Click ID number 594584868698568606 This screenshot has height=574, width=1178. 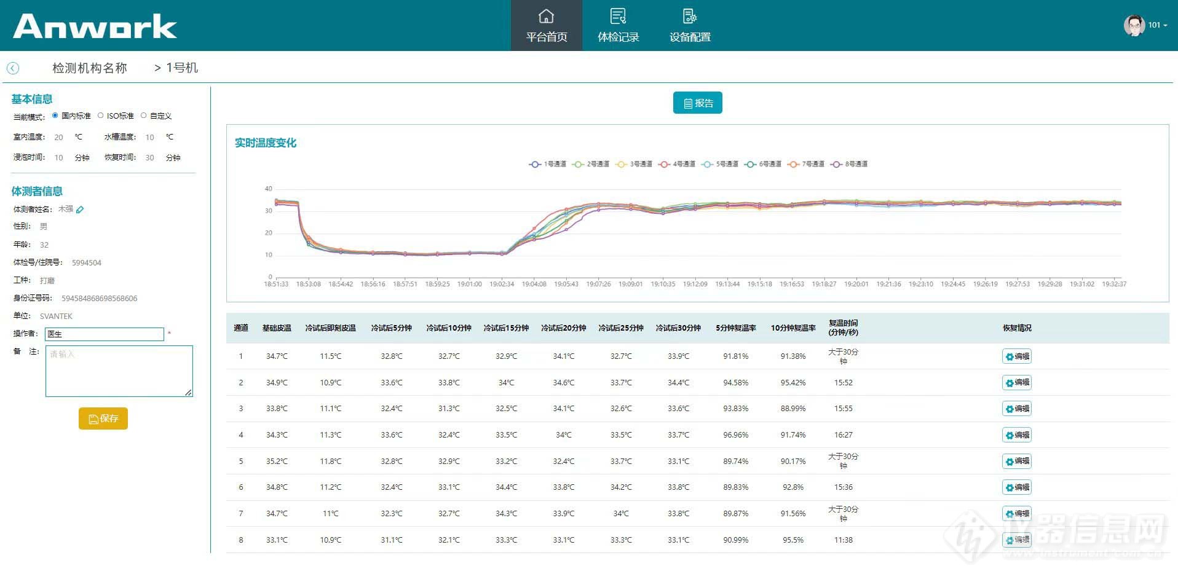tap(99, 299)
